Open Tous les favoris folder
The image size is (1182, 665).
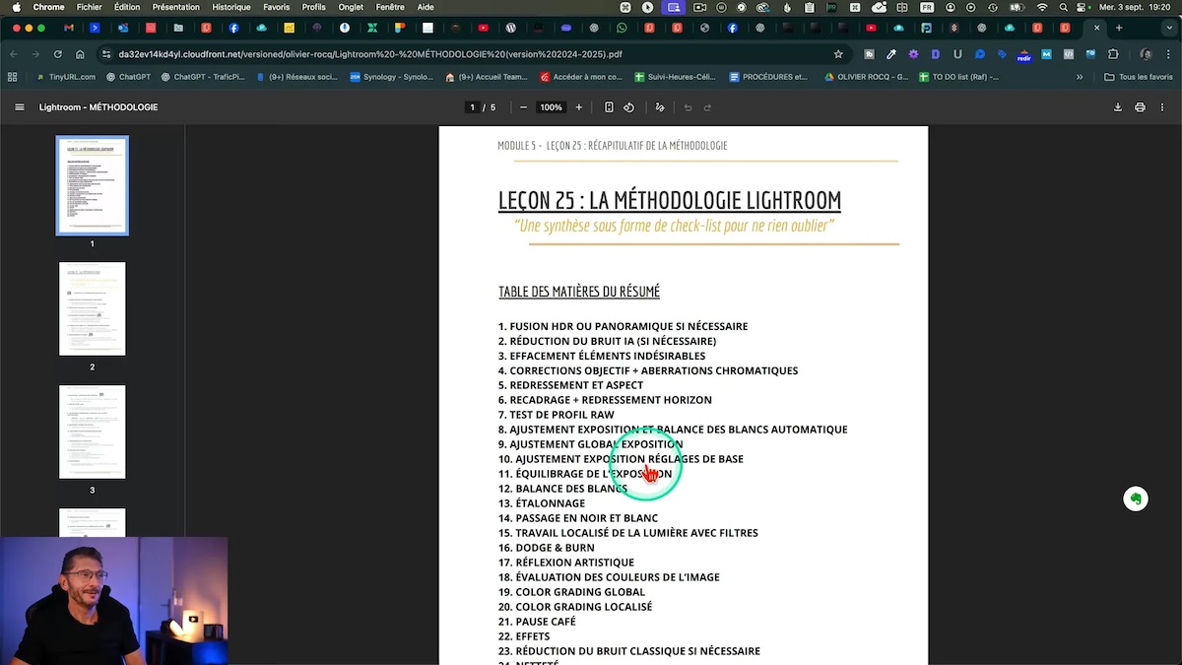(1138, 77)
